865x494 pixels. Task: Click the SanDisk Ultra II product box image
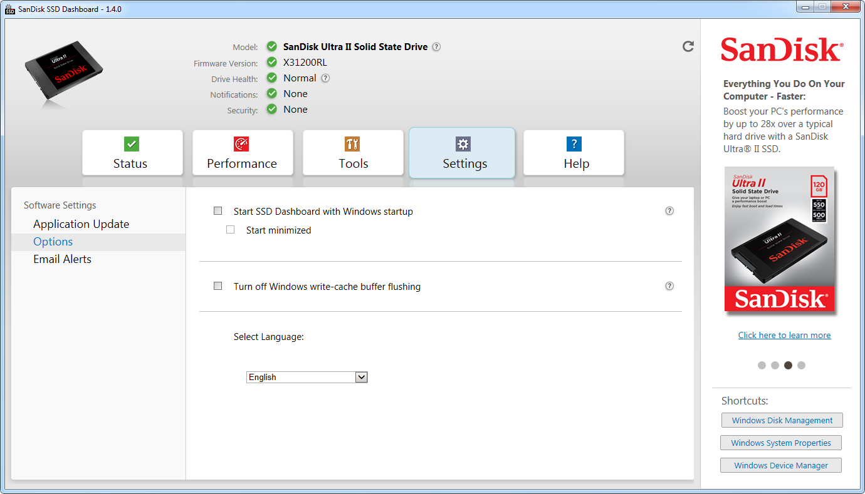780,239
